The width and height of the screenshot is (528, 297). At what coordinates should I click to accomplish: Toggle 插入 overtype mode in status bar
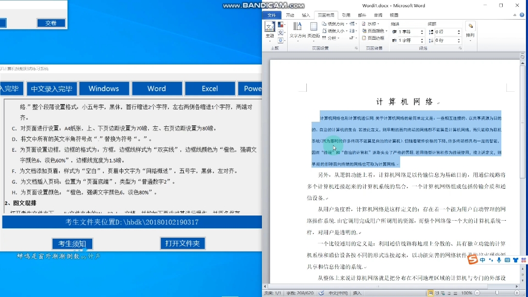coord(357,293)
